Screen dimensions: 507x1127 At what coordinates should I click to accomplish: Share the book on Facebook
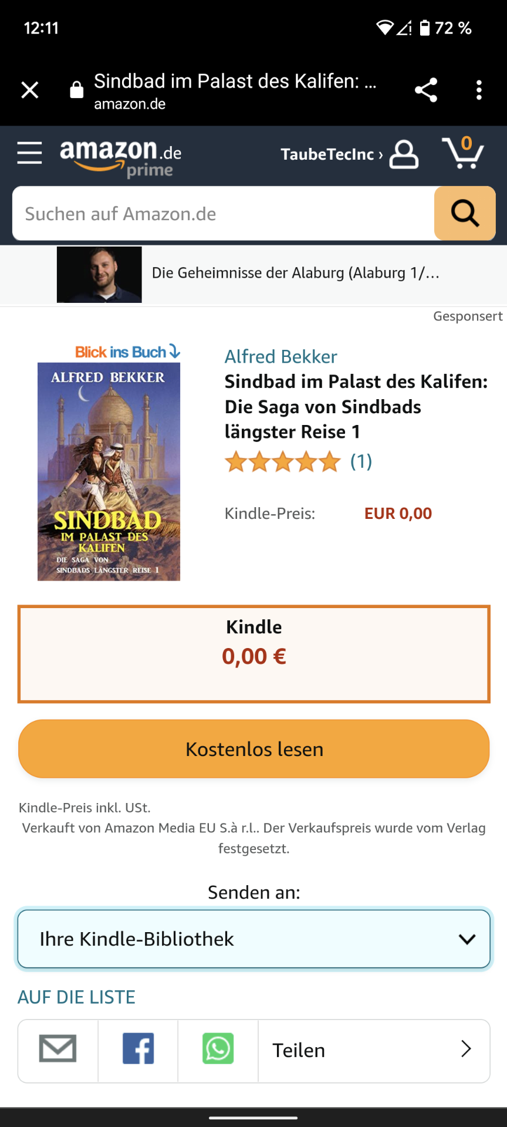click(138, 1051)
